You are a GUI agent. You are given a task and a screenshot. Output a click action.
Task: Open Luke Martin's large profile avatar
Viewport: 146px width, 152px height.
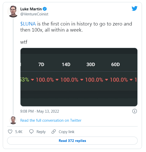13,11
